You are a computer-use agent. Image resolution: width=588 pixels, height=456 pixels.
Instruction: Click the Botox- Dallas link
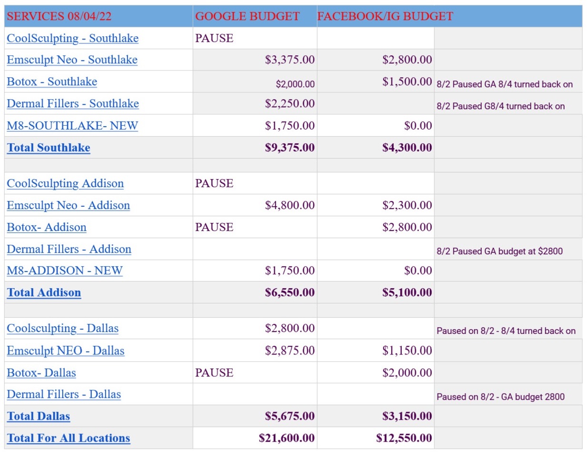coord(41,373)
